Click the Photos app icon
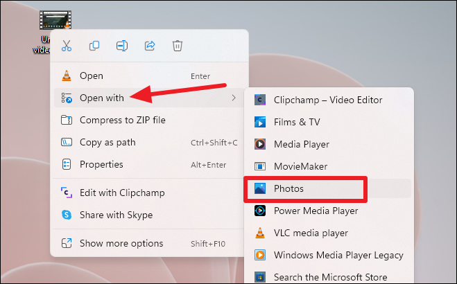The image size is (457, 284). pyautogui.click(x=259, y=188)
